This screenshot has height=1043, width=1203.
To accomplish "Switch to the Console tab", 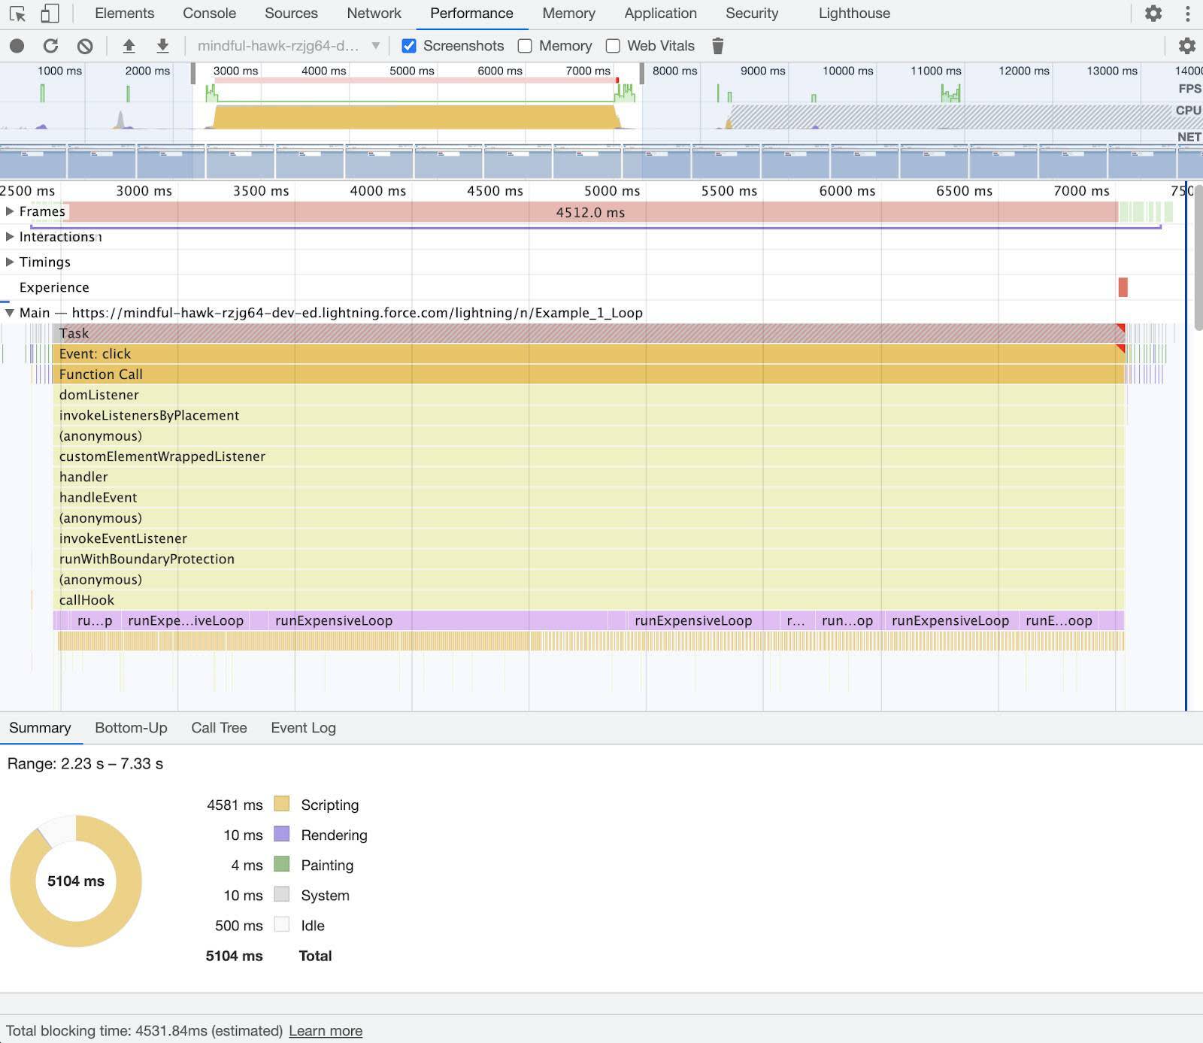I will (x=209, y=14).
